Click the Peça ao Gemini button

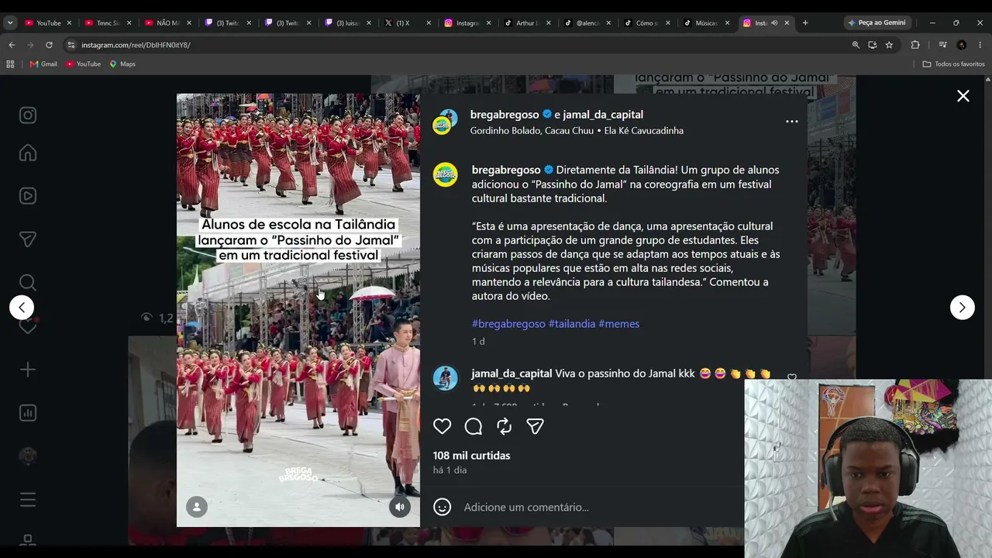click(x=877, y=23)
